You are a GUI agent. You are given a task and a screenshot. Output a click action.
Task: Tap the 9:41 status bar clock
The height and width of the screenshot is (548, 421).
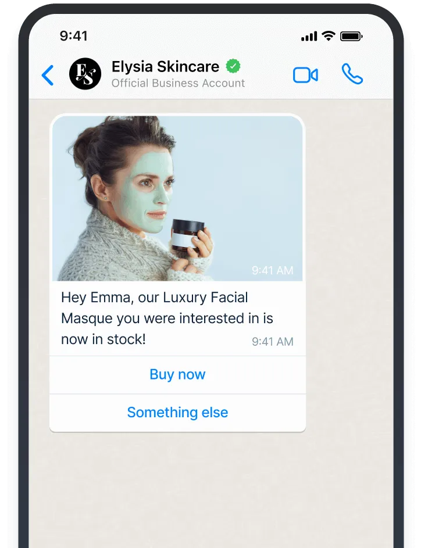point(73,35)
